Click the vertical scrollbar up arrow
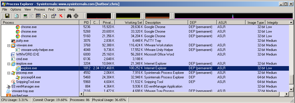 pyautogui.click(x=291, y=23)
